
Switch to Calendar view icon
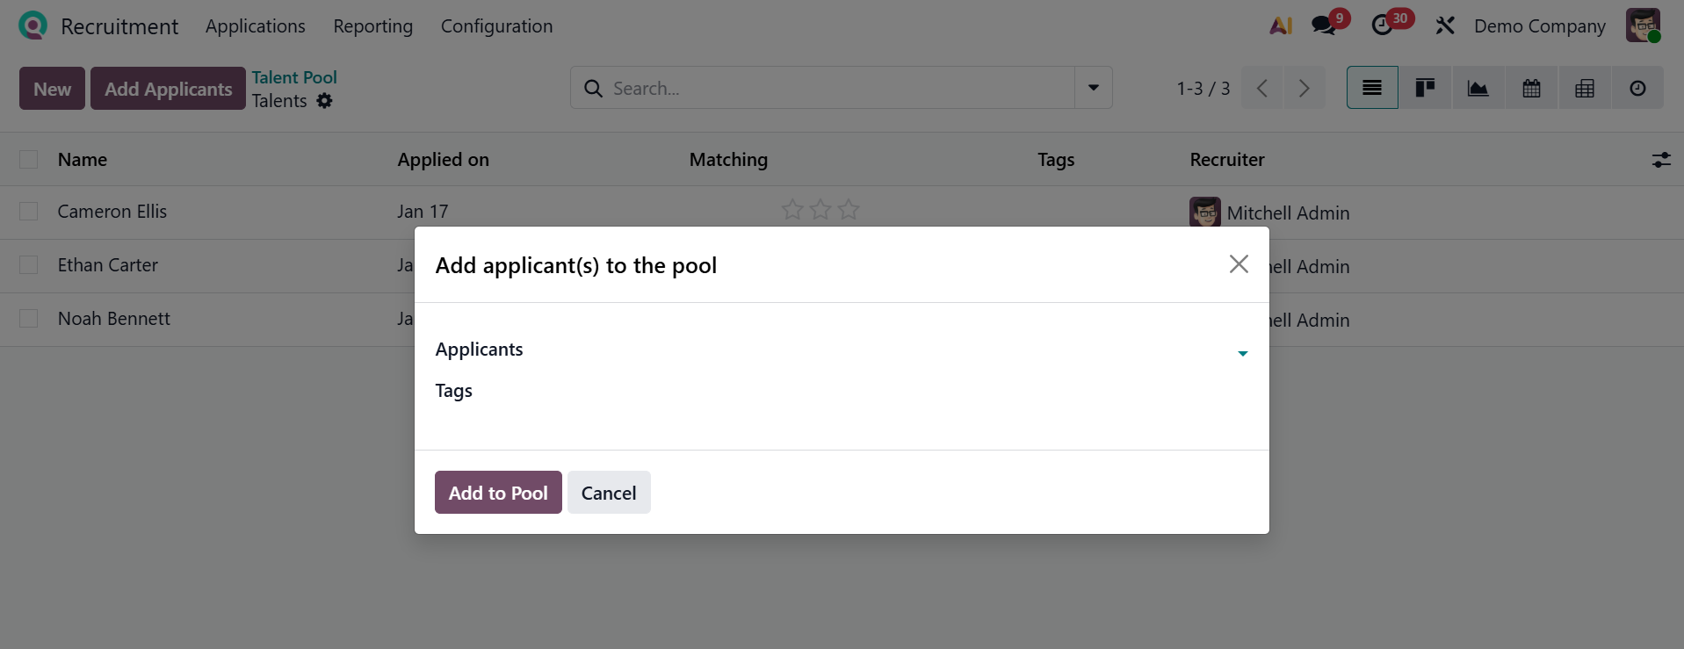1531,88
